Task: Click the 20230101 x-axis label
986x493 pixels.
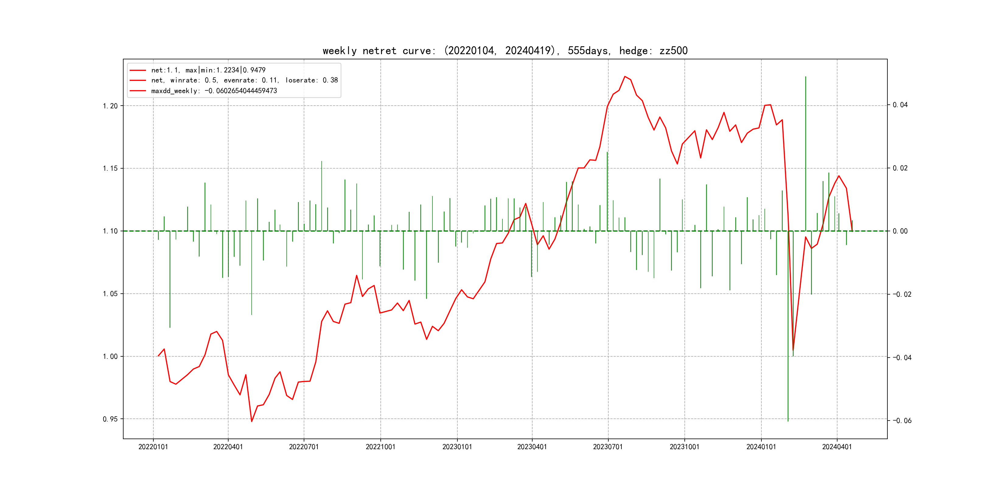Action: [x=457, y=447]
